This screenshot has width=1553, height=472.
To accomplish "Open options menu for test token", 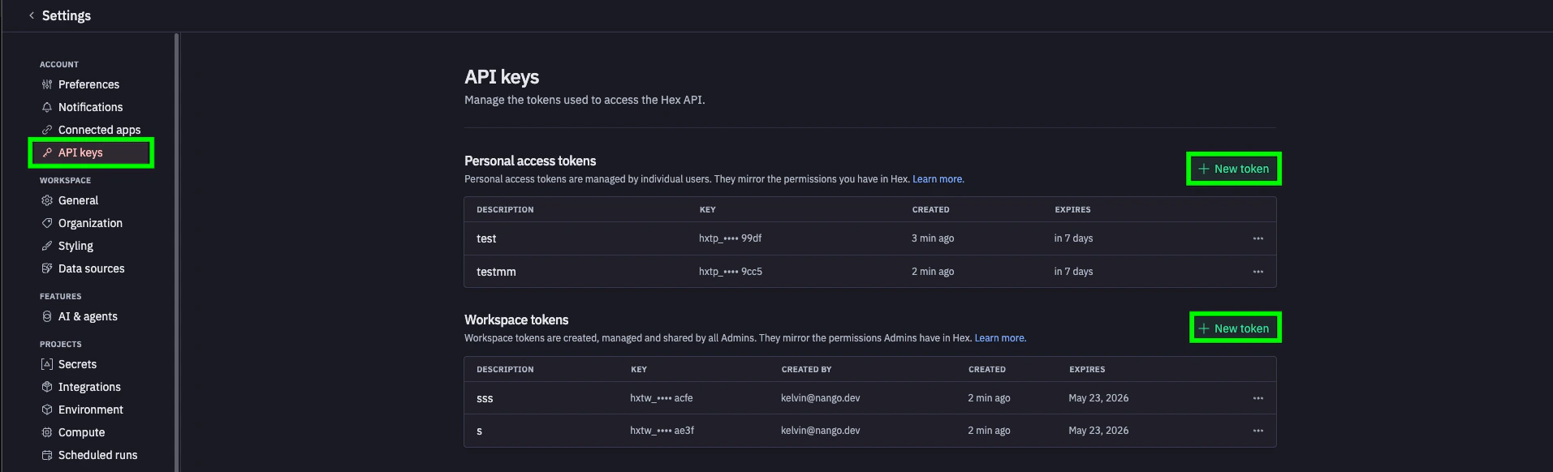I will pyautogui.click(x=1257, y=238).
